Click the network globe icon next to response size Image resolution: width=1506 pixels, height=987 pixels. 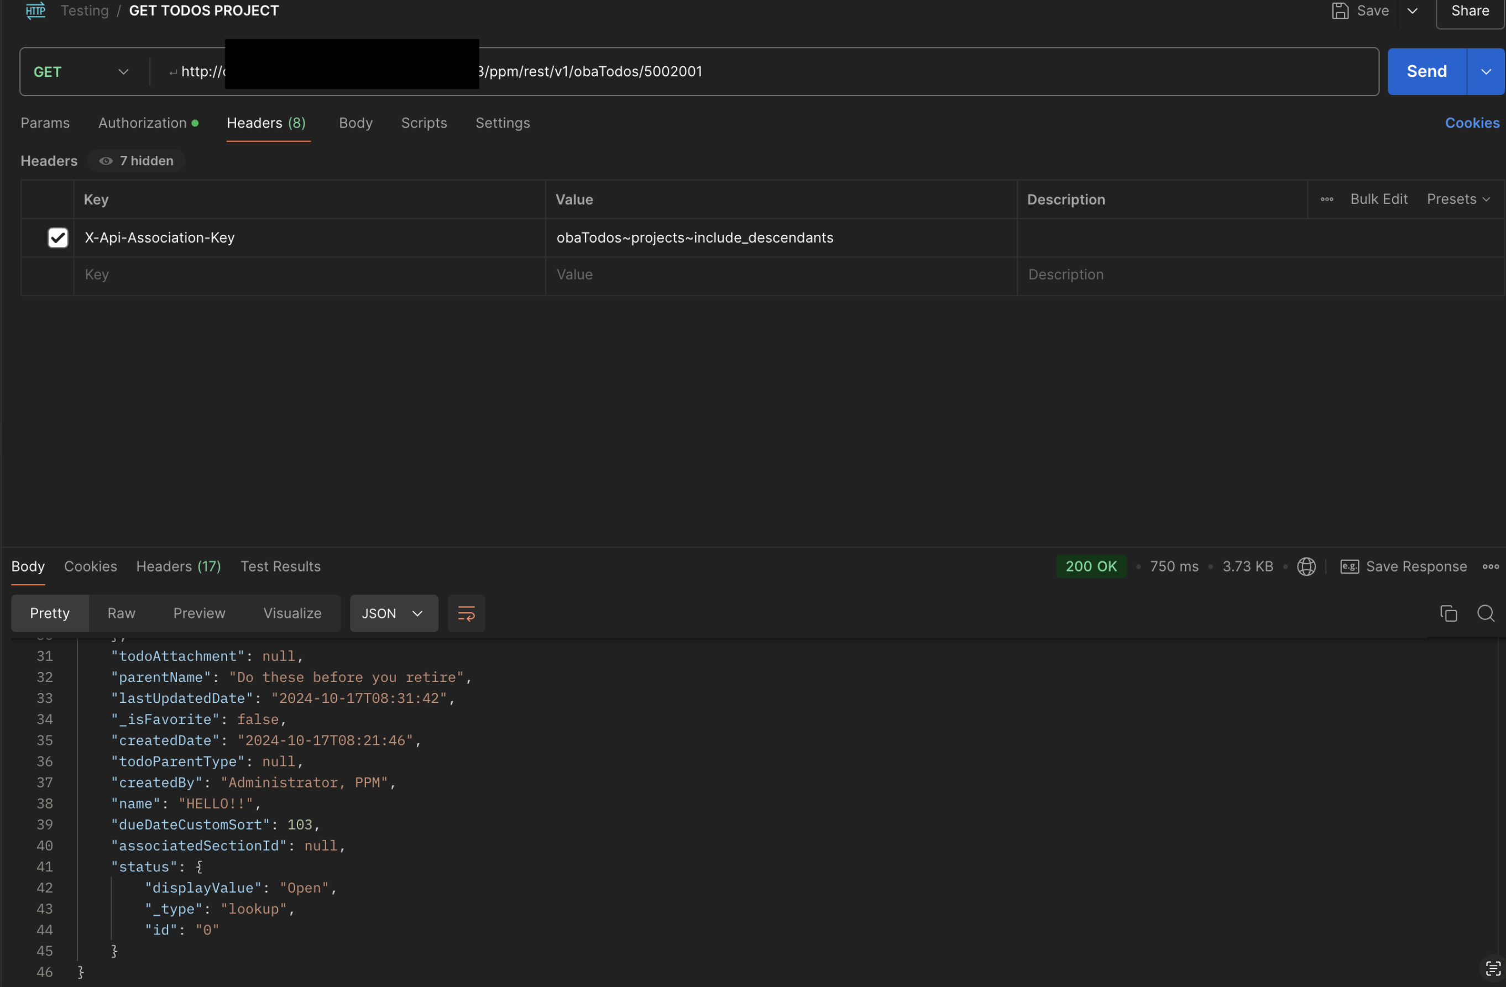pos(1306,566)
